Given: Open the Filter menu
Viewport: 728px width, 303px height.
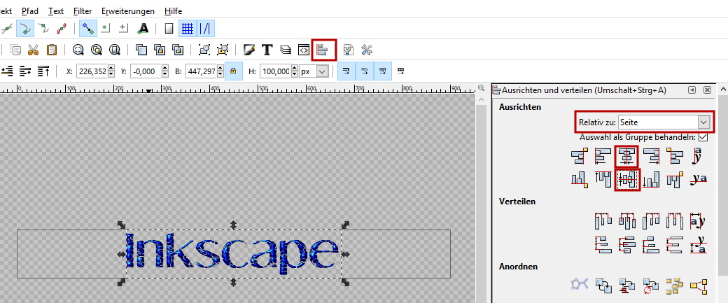Looking at the screenshot, I should click(83, 10).
